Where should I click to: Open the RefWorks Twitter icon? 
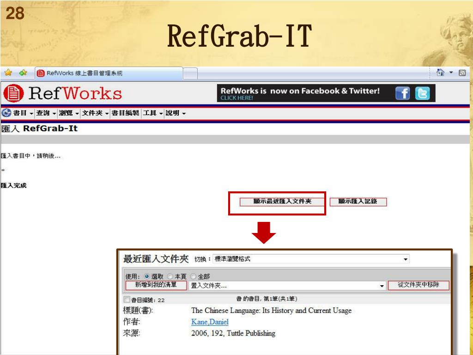[422, 93]
